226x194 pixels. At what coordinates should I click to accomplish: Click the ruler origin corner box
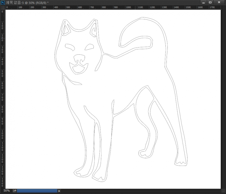3,7
